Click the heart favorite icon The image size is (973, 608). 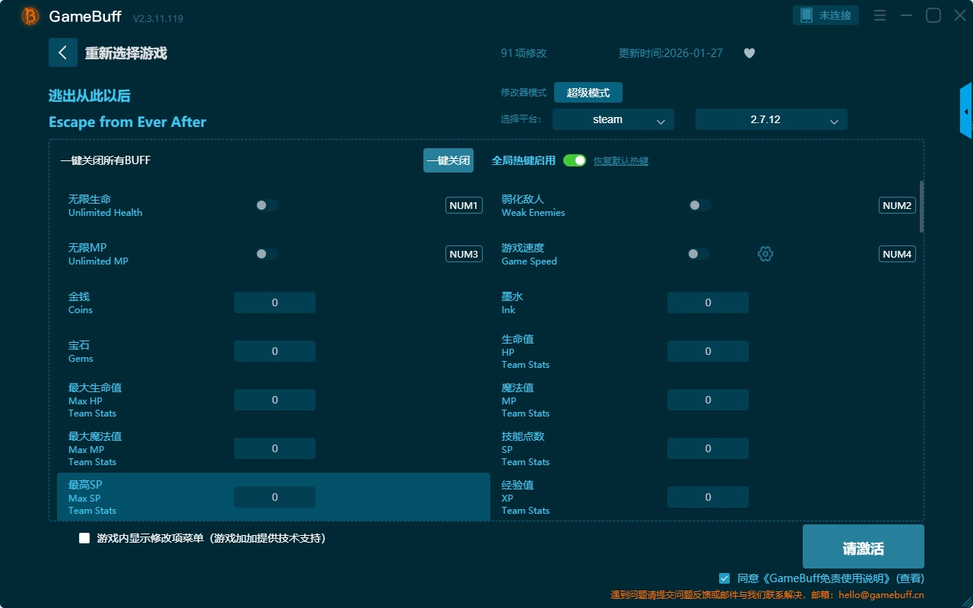[x=749, y=53]
